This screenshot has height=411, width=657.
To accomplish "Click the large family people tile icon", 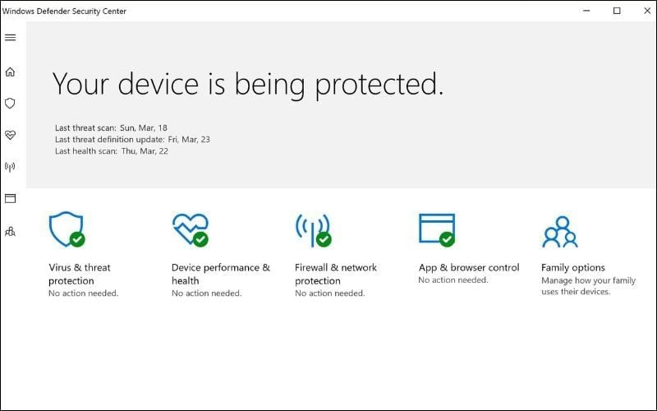I will (560, 231).
